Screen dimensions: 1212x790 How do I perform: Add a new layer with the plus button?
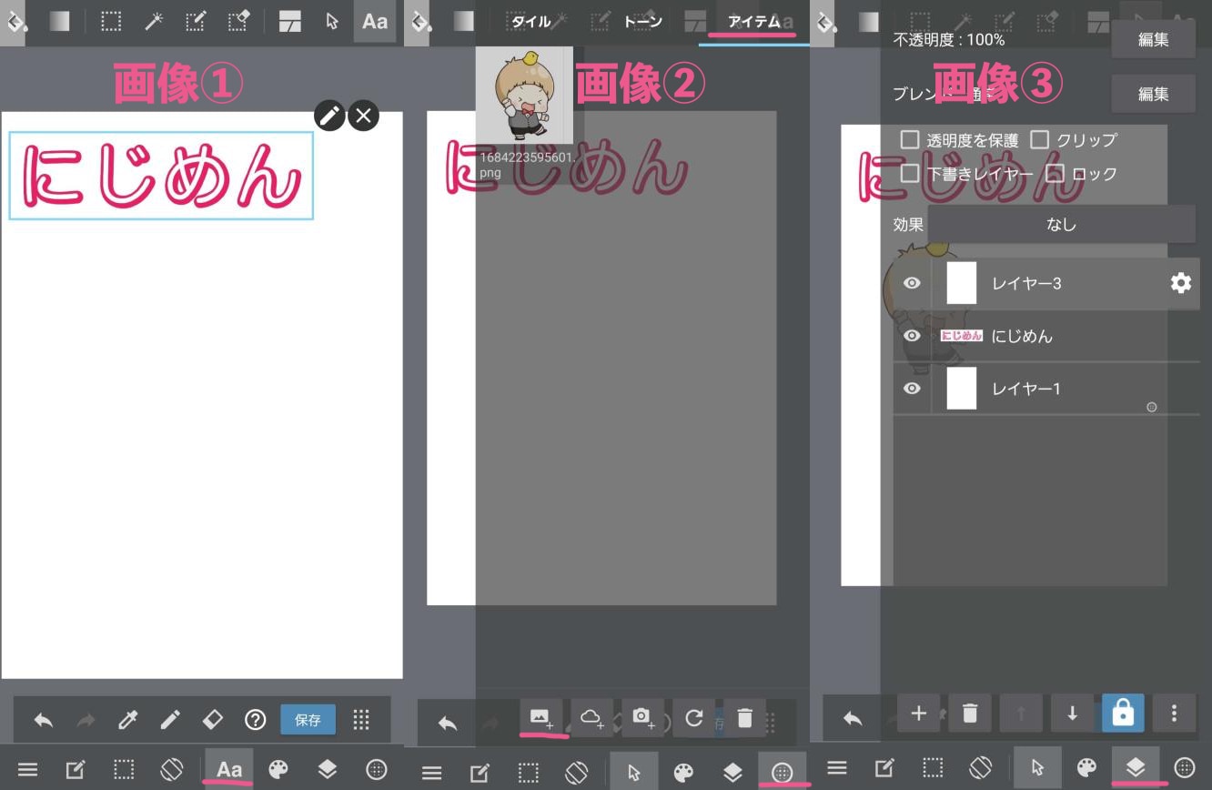[x=919, y=714]
